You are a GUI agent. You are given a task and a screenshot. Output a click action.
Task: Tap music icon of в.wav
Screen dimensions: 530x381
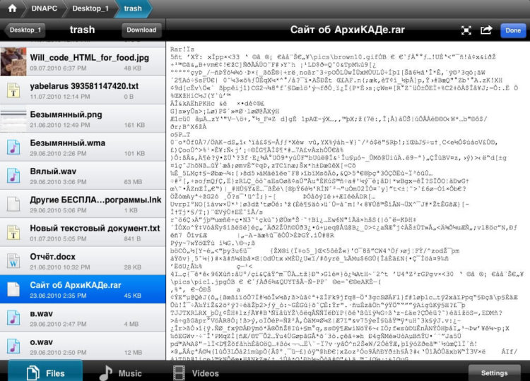(x=13, y=318)
